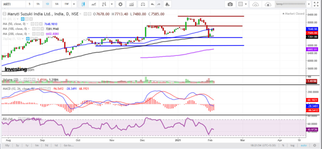
Task: Expand MA (200, close, 0) legend arrow
Action: coord(29,34)
